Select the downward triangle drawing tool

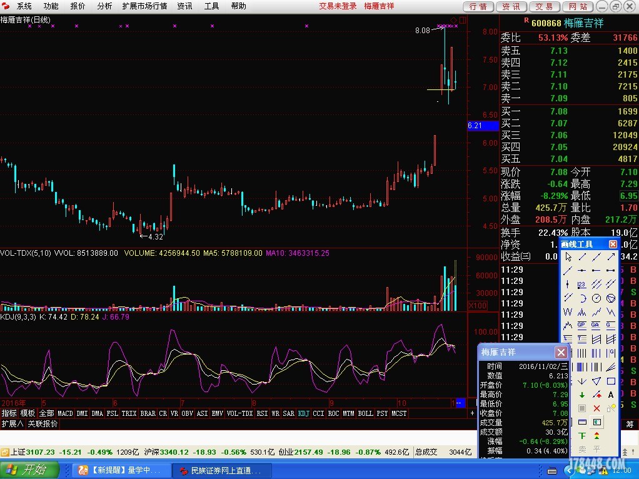(x=596, y=381)
